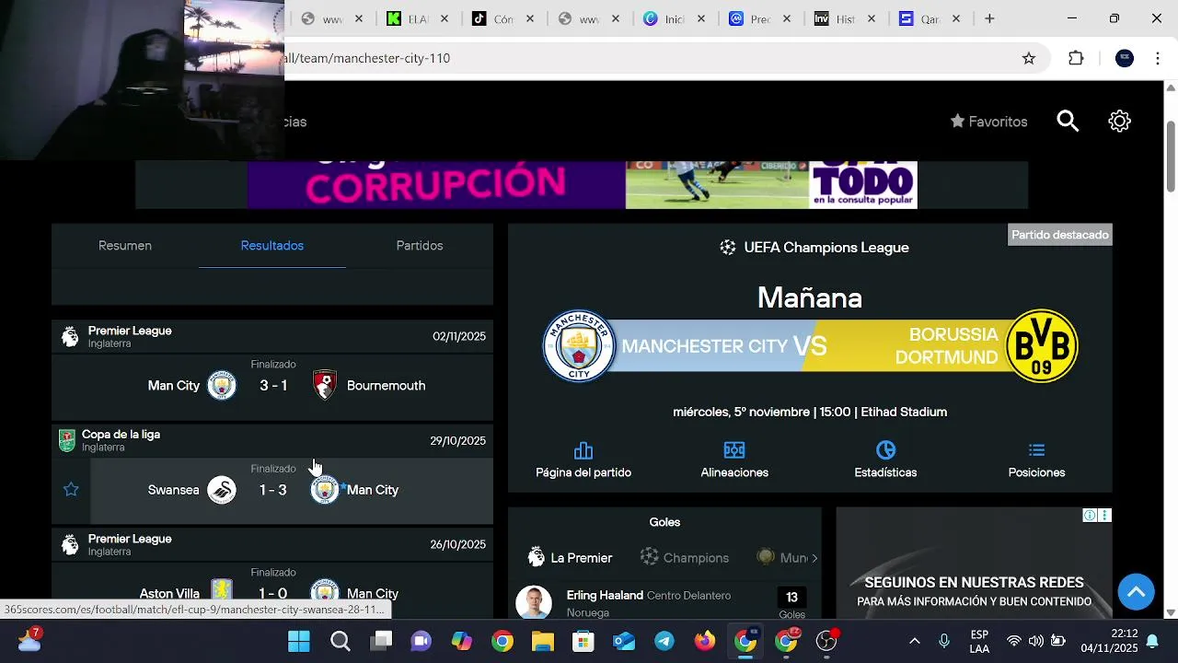Switch to the Resultados tab
Viewport: 1178px width, 663px height.
pos(272,246)
